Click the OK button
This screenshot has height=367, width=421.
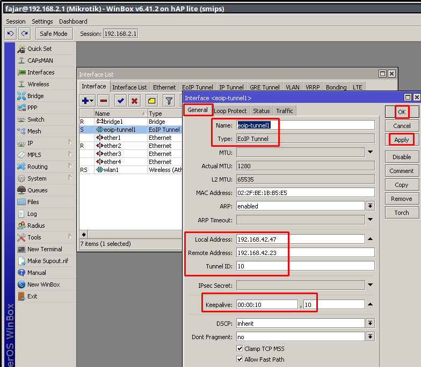(x=402, y=112)
